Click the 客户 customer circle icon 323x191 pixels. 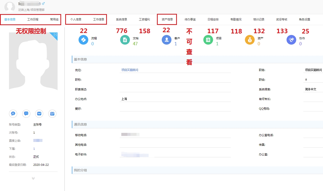pos(167,40)
